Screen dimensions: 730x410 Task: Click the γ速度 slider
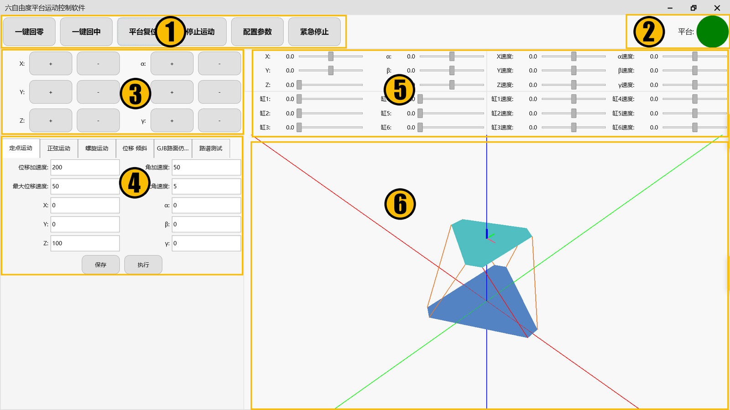[x=694, y=85]
